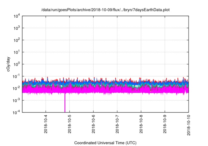
Task: Select the 2018-10-6 date tick label
Action: tap(93, 124)
